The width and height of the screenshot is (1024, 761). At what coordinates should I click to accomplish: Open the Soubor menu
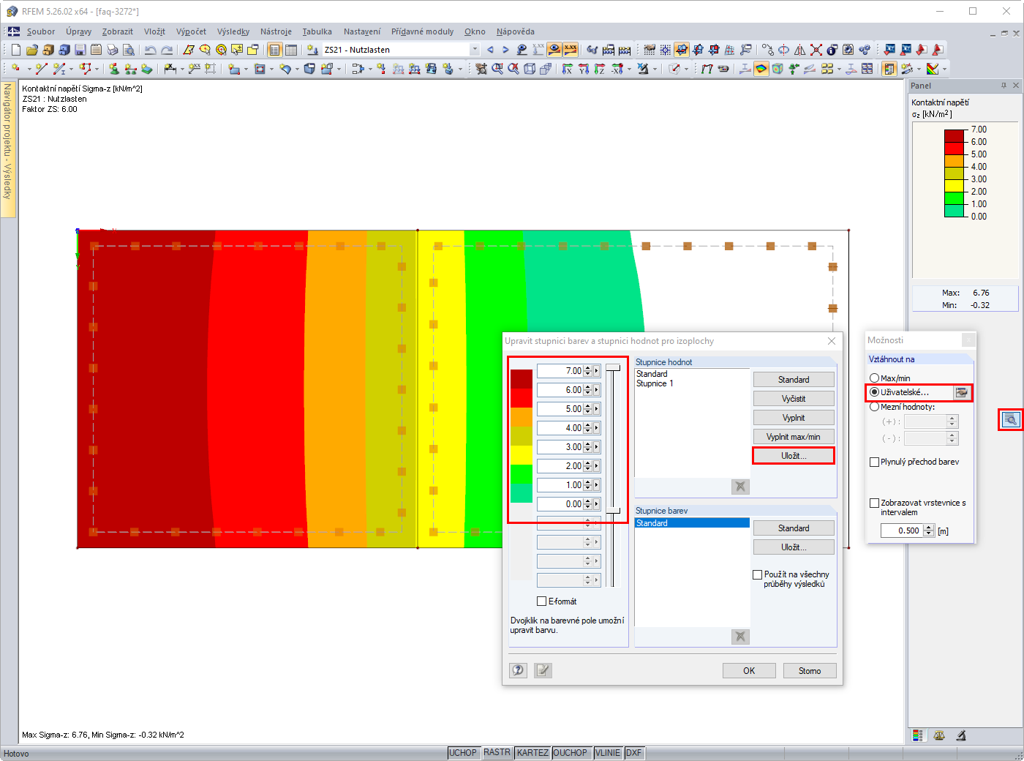(x=41, y=31)
